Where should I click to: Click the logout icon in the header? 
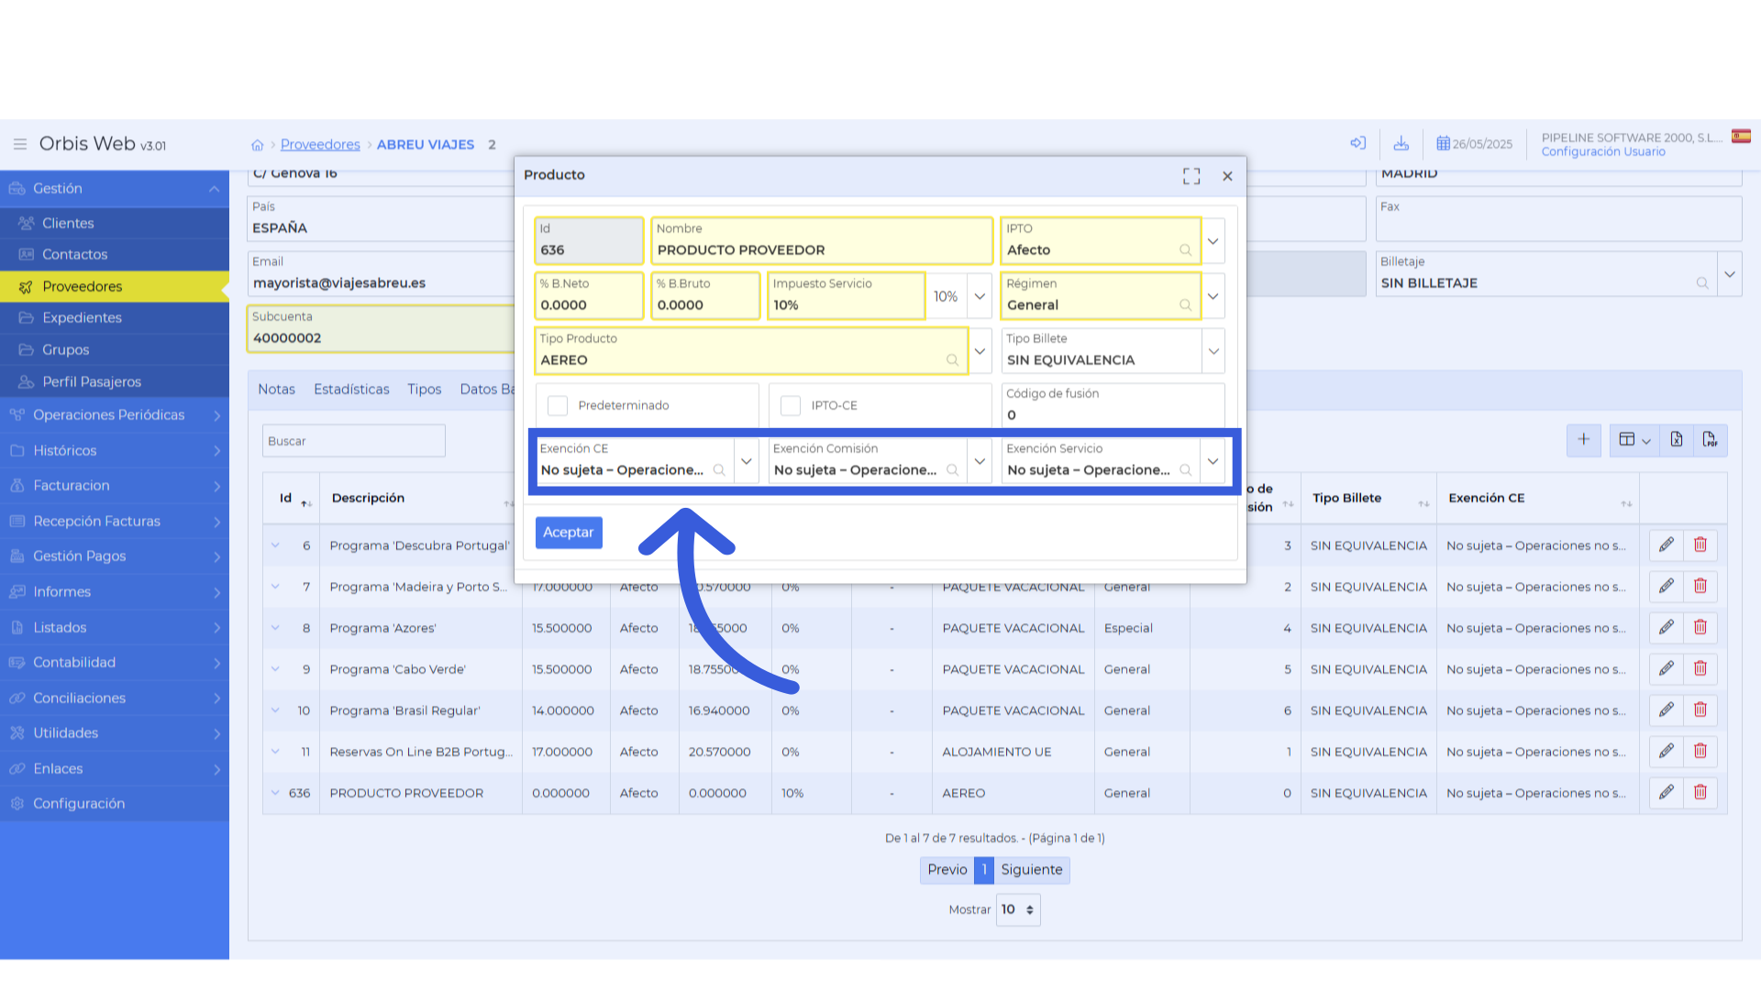click(x=1358, y=143)
